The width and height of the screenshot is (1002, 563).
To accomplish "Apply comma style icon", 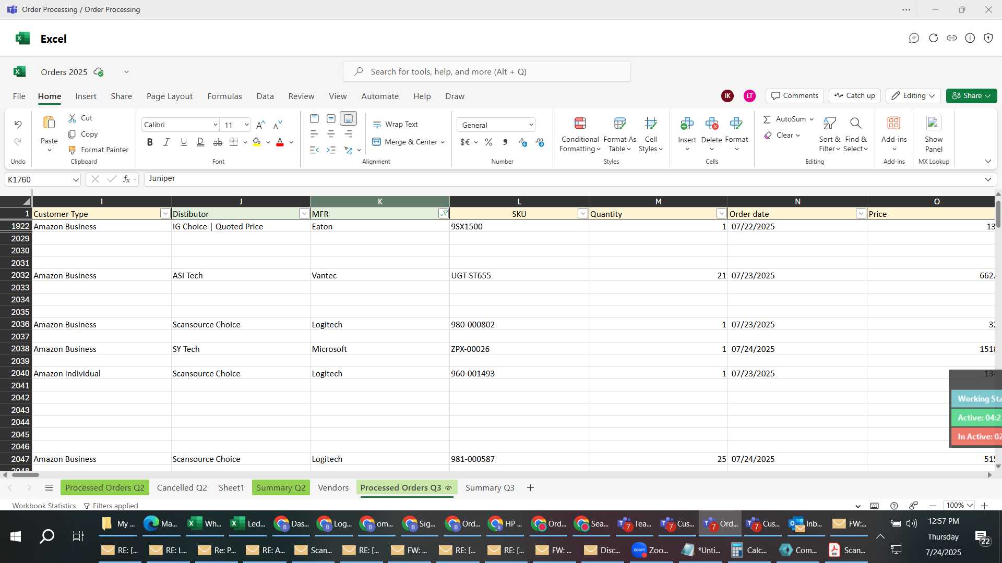I will [x=505, y=142].
